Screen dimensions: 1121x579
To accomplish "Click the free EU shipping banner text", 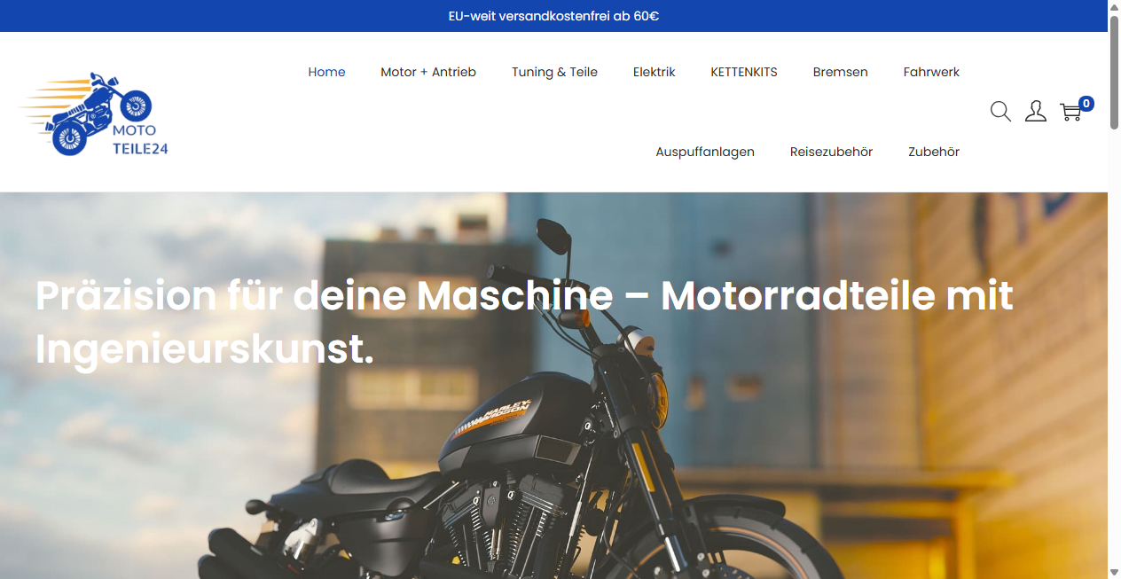I will pyautogui.click(x=553, y=15).
